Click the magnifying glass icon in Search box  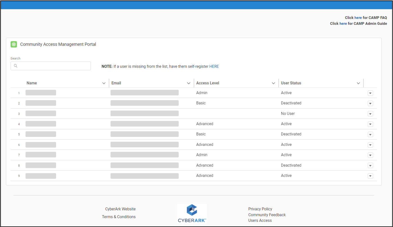click(x=15, y=66)
